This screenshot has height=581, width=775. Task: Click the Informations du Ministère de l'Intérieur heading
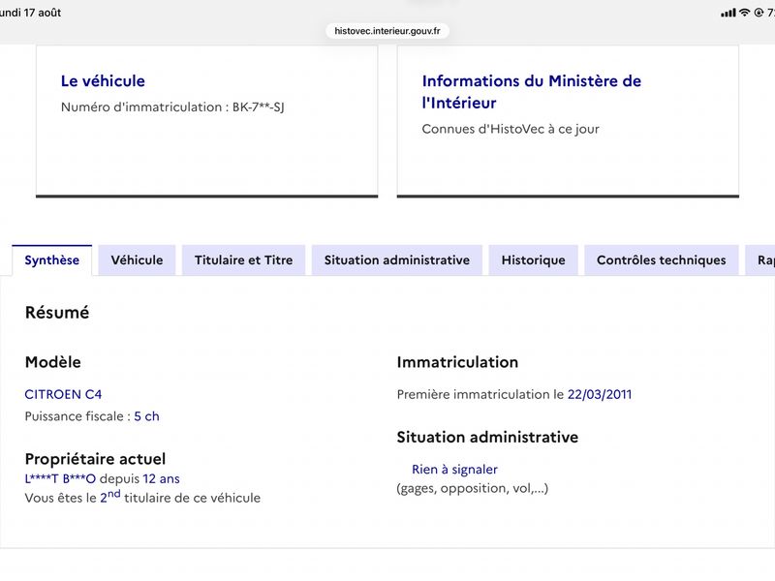(x=531, y=92)
